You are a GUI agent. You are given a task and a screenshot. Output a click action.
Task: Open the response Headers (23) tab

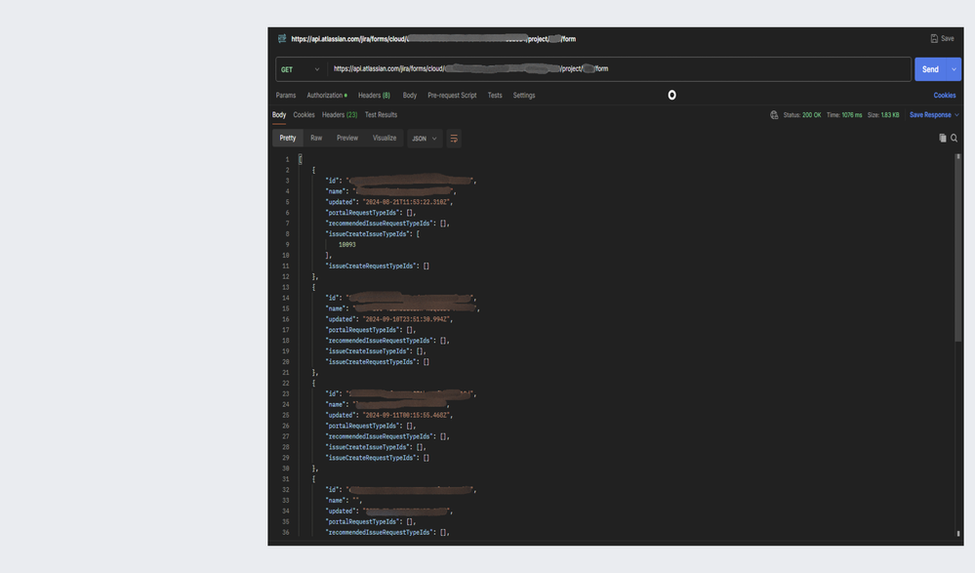pyautogui.click(x=340, y=115)
